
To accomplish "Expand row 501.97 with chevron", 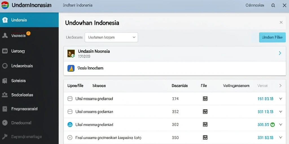I will click(x=281, y=125).
